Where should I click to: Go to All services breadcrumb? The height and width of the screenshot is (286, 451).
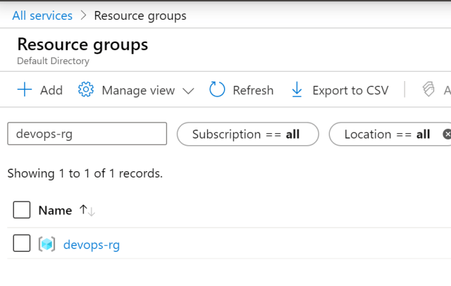pyautogui.click(x=42, y=15)
